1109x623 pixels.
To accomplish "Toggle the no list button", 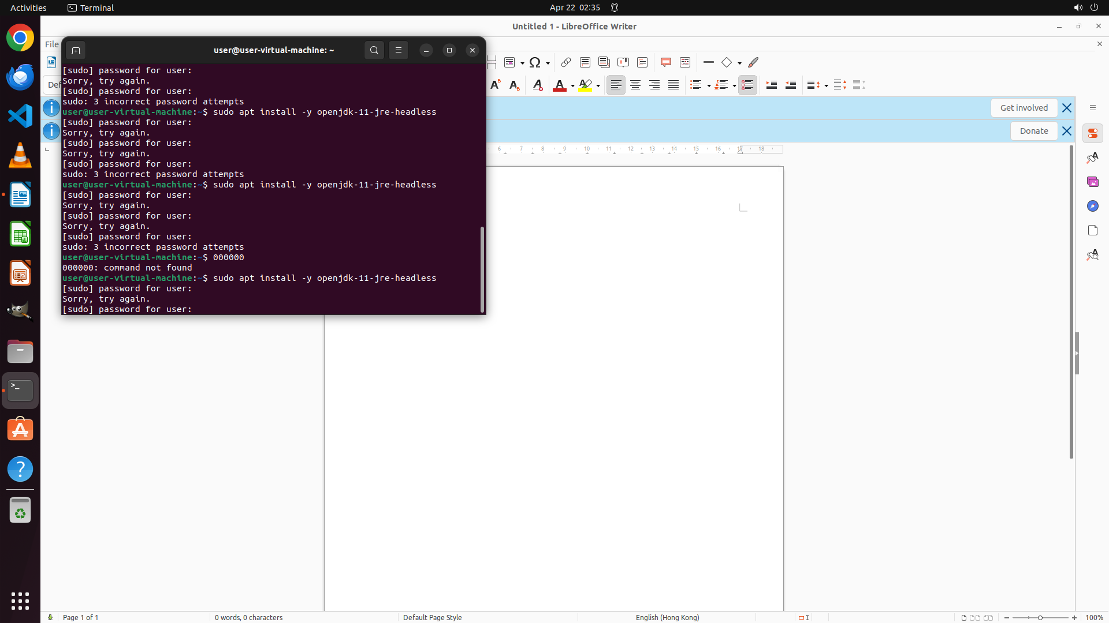I will click(x=747, y=85).
